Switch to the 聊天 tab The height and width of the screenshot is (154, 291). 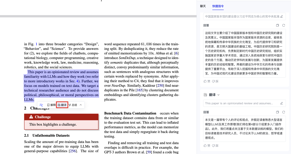(203, 6)
